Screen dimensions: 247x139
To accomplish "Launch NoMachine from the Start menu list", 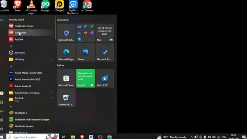I will (x=31, y=32).
